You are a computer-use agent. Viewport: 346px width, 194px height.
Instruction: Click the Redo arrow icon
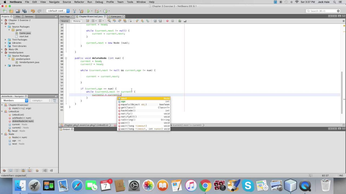(x=39, y=11)
